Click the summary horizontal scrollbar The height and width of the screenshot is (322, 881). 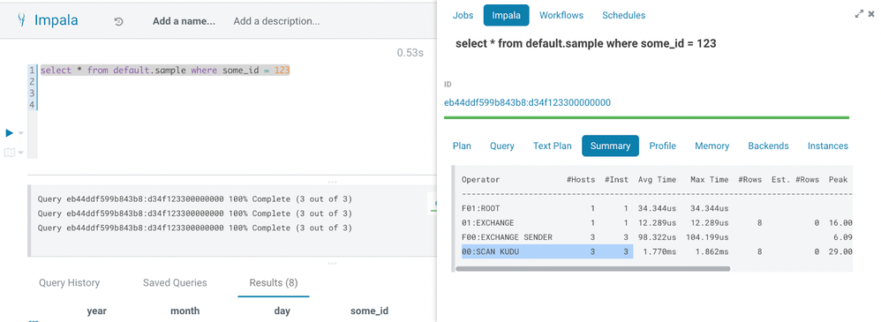click(592, 268)
